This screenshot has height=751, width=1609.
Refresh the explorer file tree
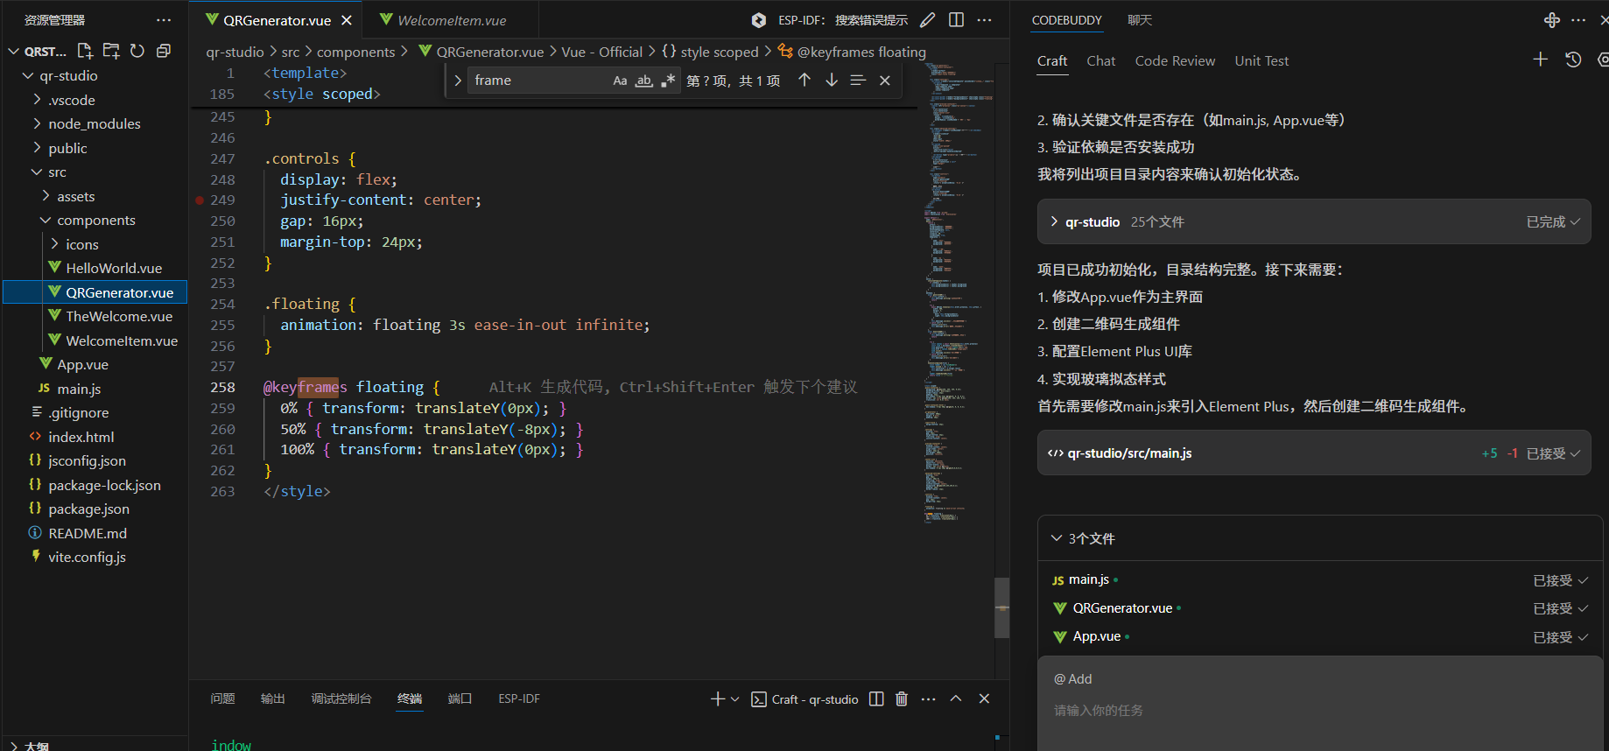[137, 51]
